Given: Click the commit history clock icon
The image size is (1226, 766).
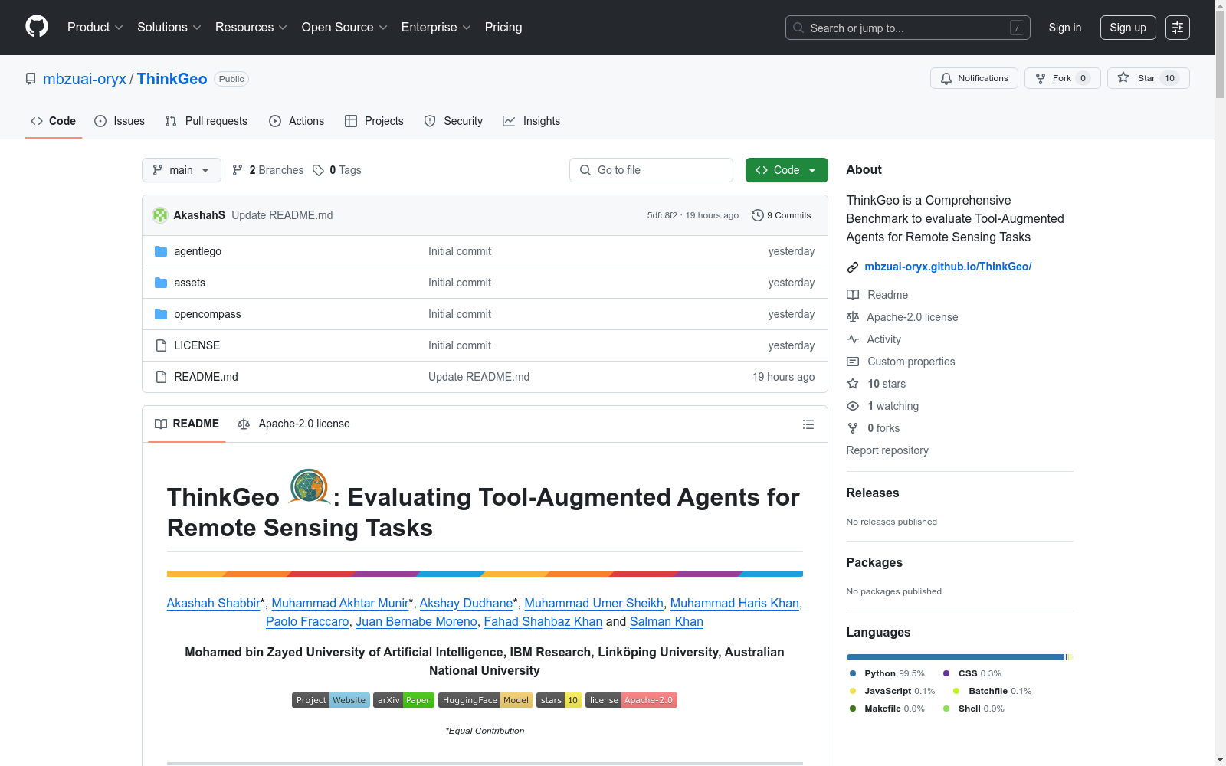Looking at the screenshot, I should (x=758, y=215).
